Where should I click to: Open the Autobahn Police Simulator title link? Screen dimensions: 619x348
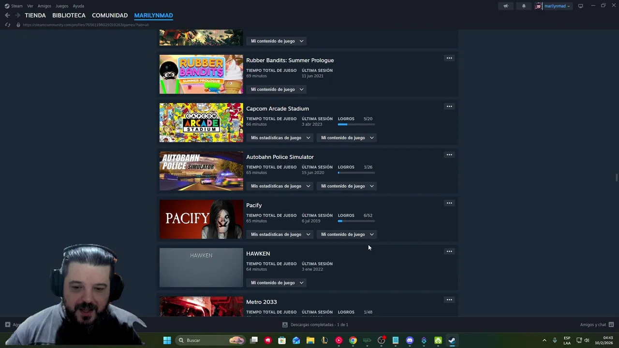[280, 157]
